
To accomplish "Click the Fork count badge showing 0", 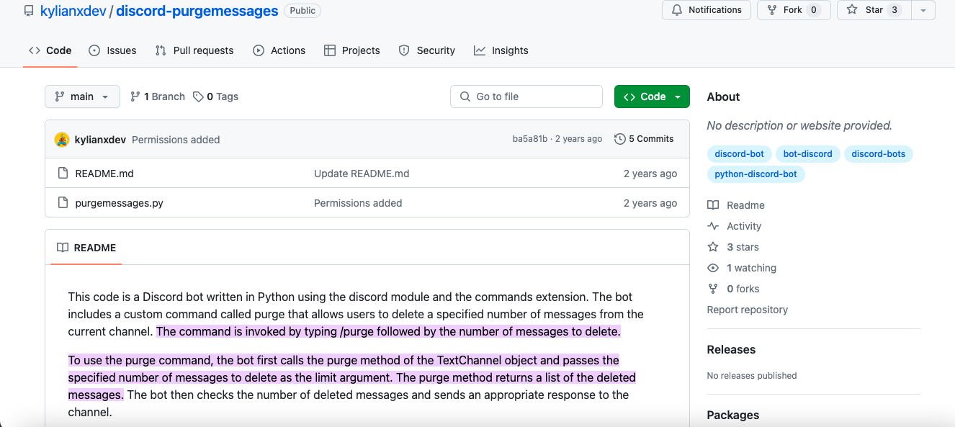I will pos(814,10).
